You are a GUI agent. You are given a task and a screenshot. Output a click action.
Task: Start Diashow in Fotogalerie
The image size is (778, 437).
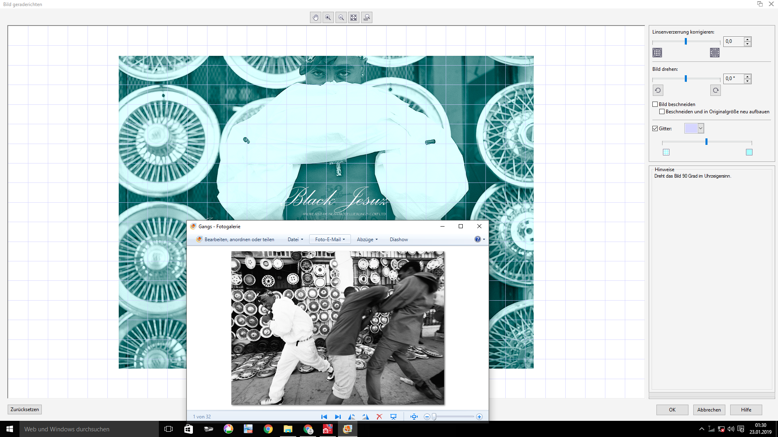pos(399,240)
